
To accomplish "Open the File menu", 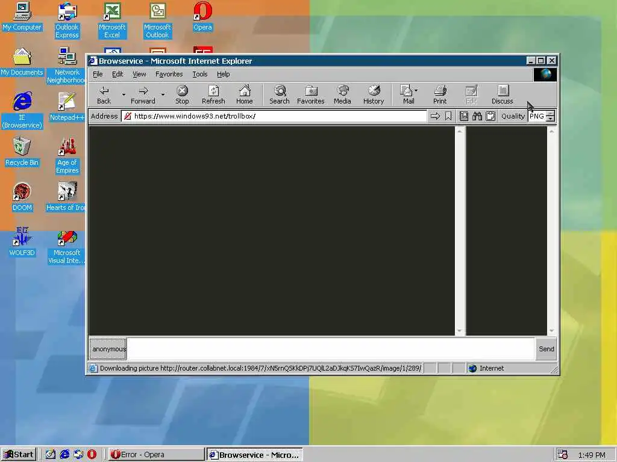I will 98,74.
